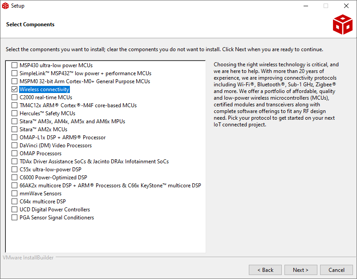Select TDAx Driver Assistance SoCs checkbox

(15, 161)
